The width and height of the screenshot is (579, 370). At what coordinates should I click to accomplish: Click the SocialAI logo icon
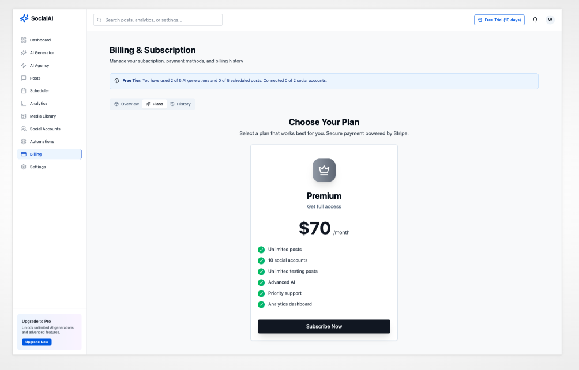pyautogui.click(x=23, y=18)
